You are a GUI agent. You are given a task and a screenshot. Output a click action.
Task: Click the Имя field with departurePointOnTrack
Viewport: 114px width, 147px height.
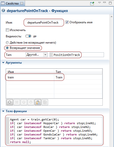(x=44, y=23)
